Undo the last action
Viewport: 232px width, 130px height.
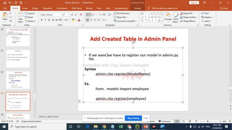click(x=10, y=3)
